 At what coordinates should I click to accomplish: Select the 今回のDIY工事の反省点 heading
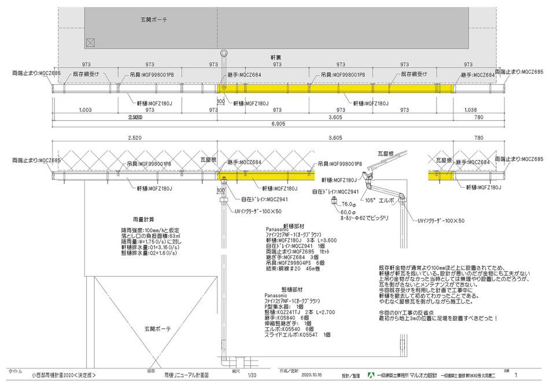point(406,313)
